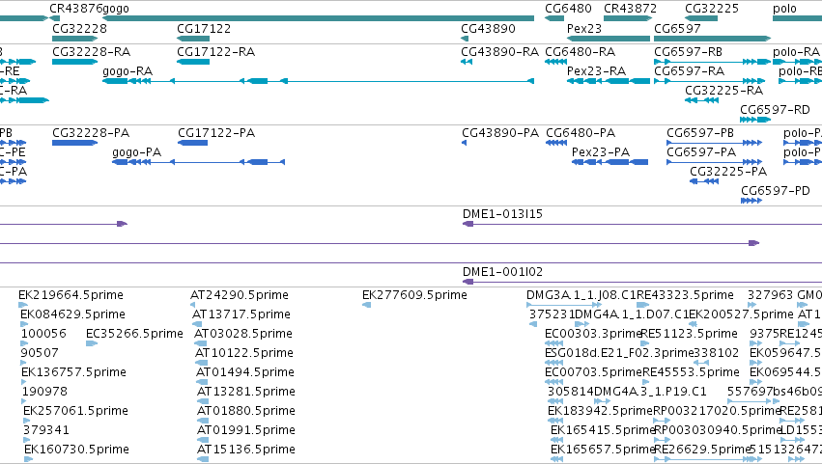
Task: Click the 190978 EST label
Action: point(44,392)
